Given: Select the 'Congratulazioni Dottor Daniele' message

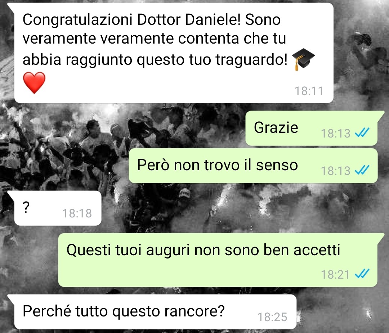Looking at the screenshot, I should tap(174, 53).
